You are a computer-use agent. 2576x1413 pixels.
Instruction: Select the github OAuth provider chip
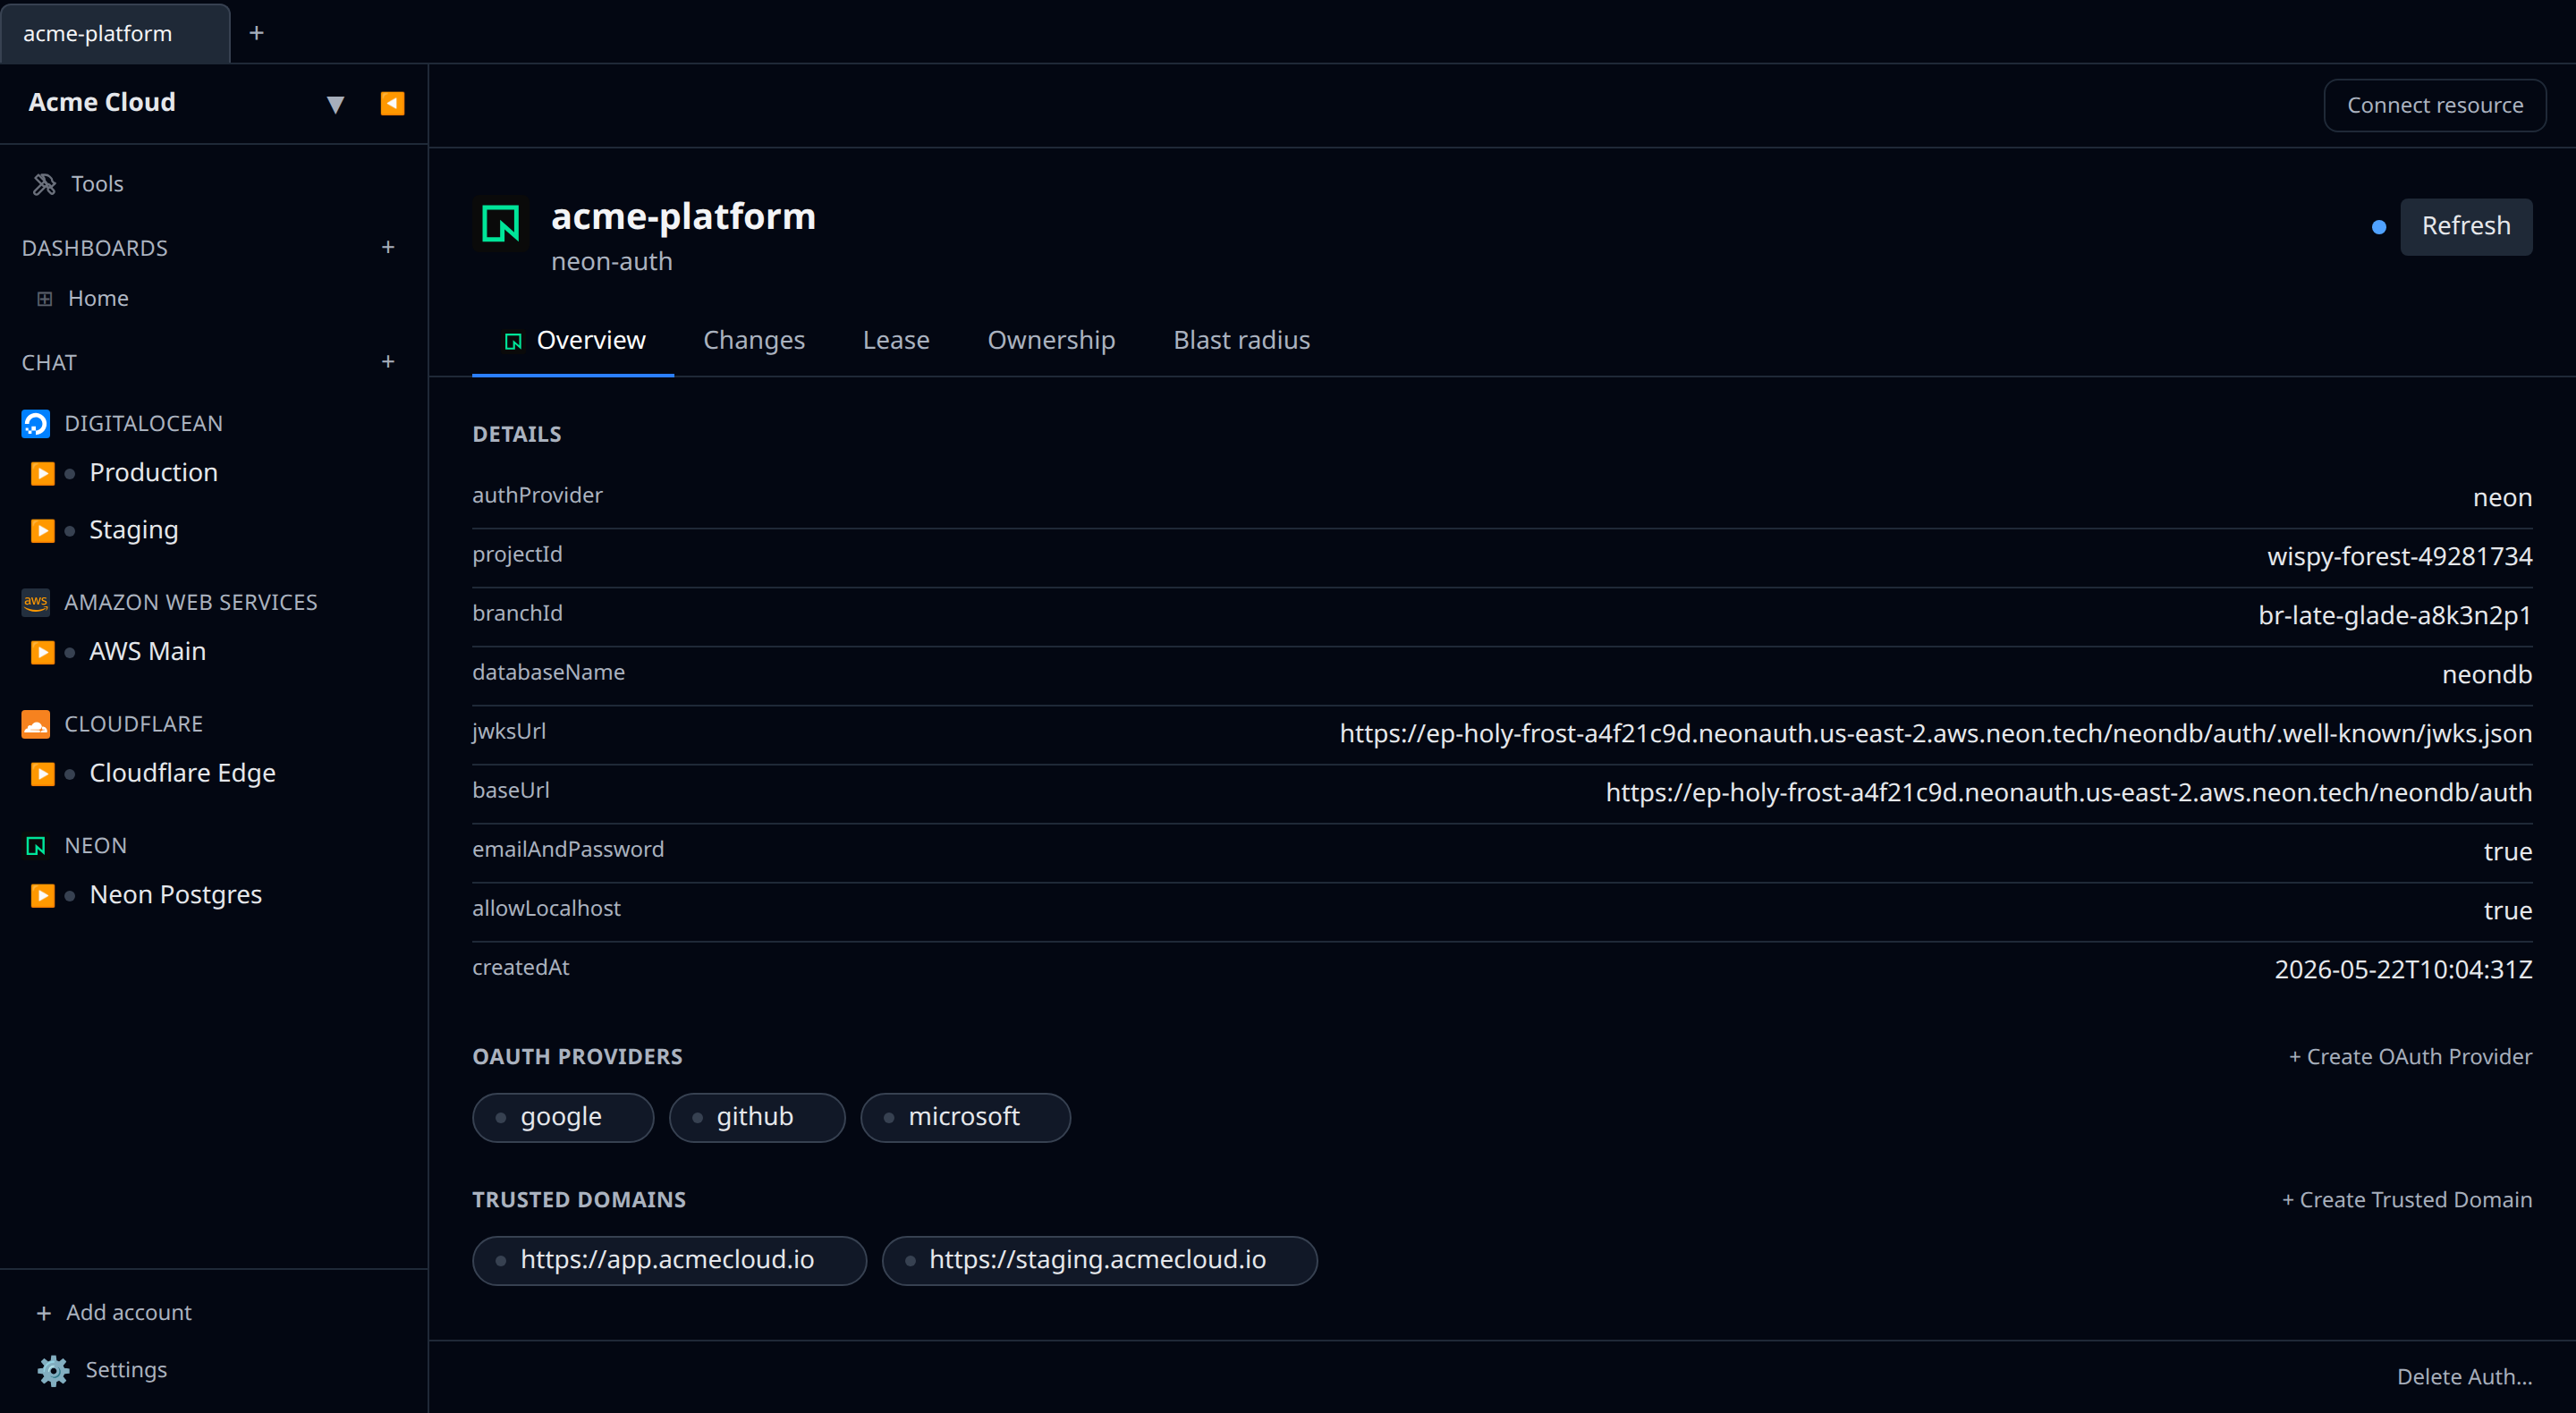point(757,1117)
